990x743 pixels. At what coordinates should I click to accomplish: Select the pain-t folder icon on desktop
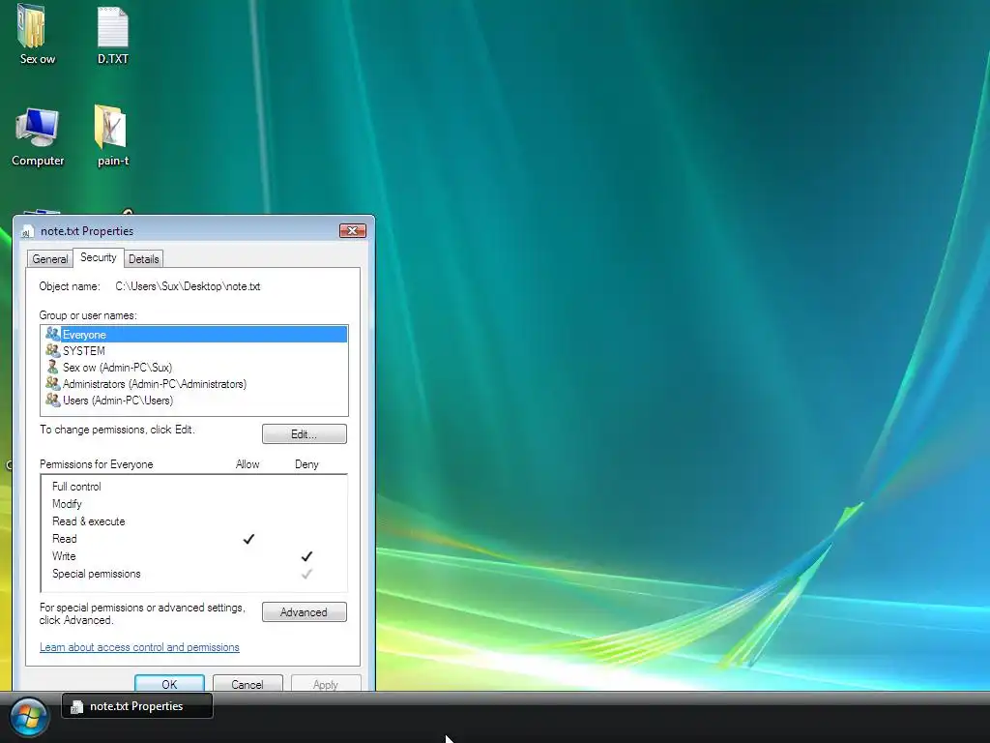point(111,129)
